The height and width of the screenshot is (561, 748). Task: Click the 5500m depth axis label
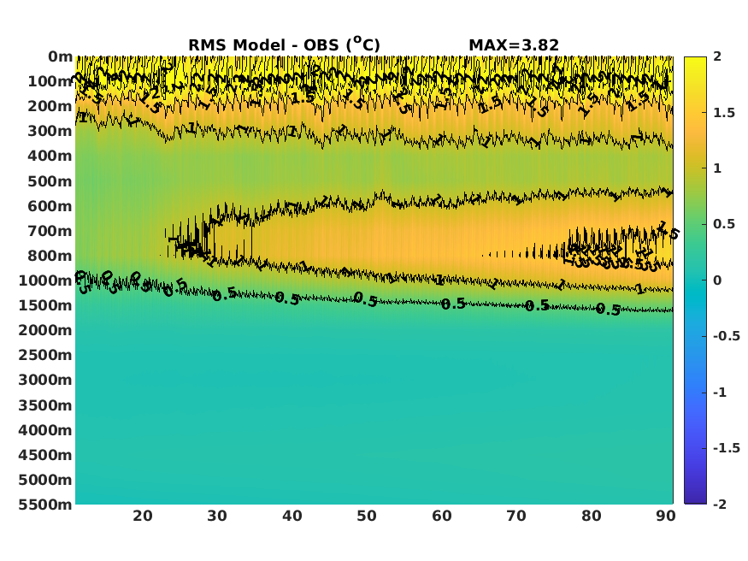click(45, 505)
